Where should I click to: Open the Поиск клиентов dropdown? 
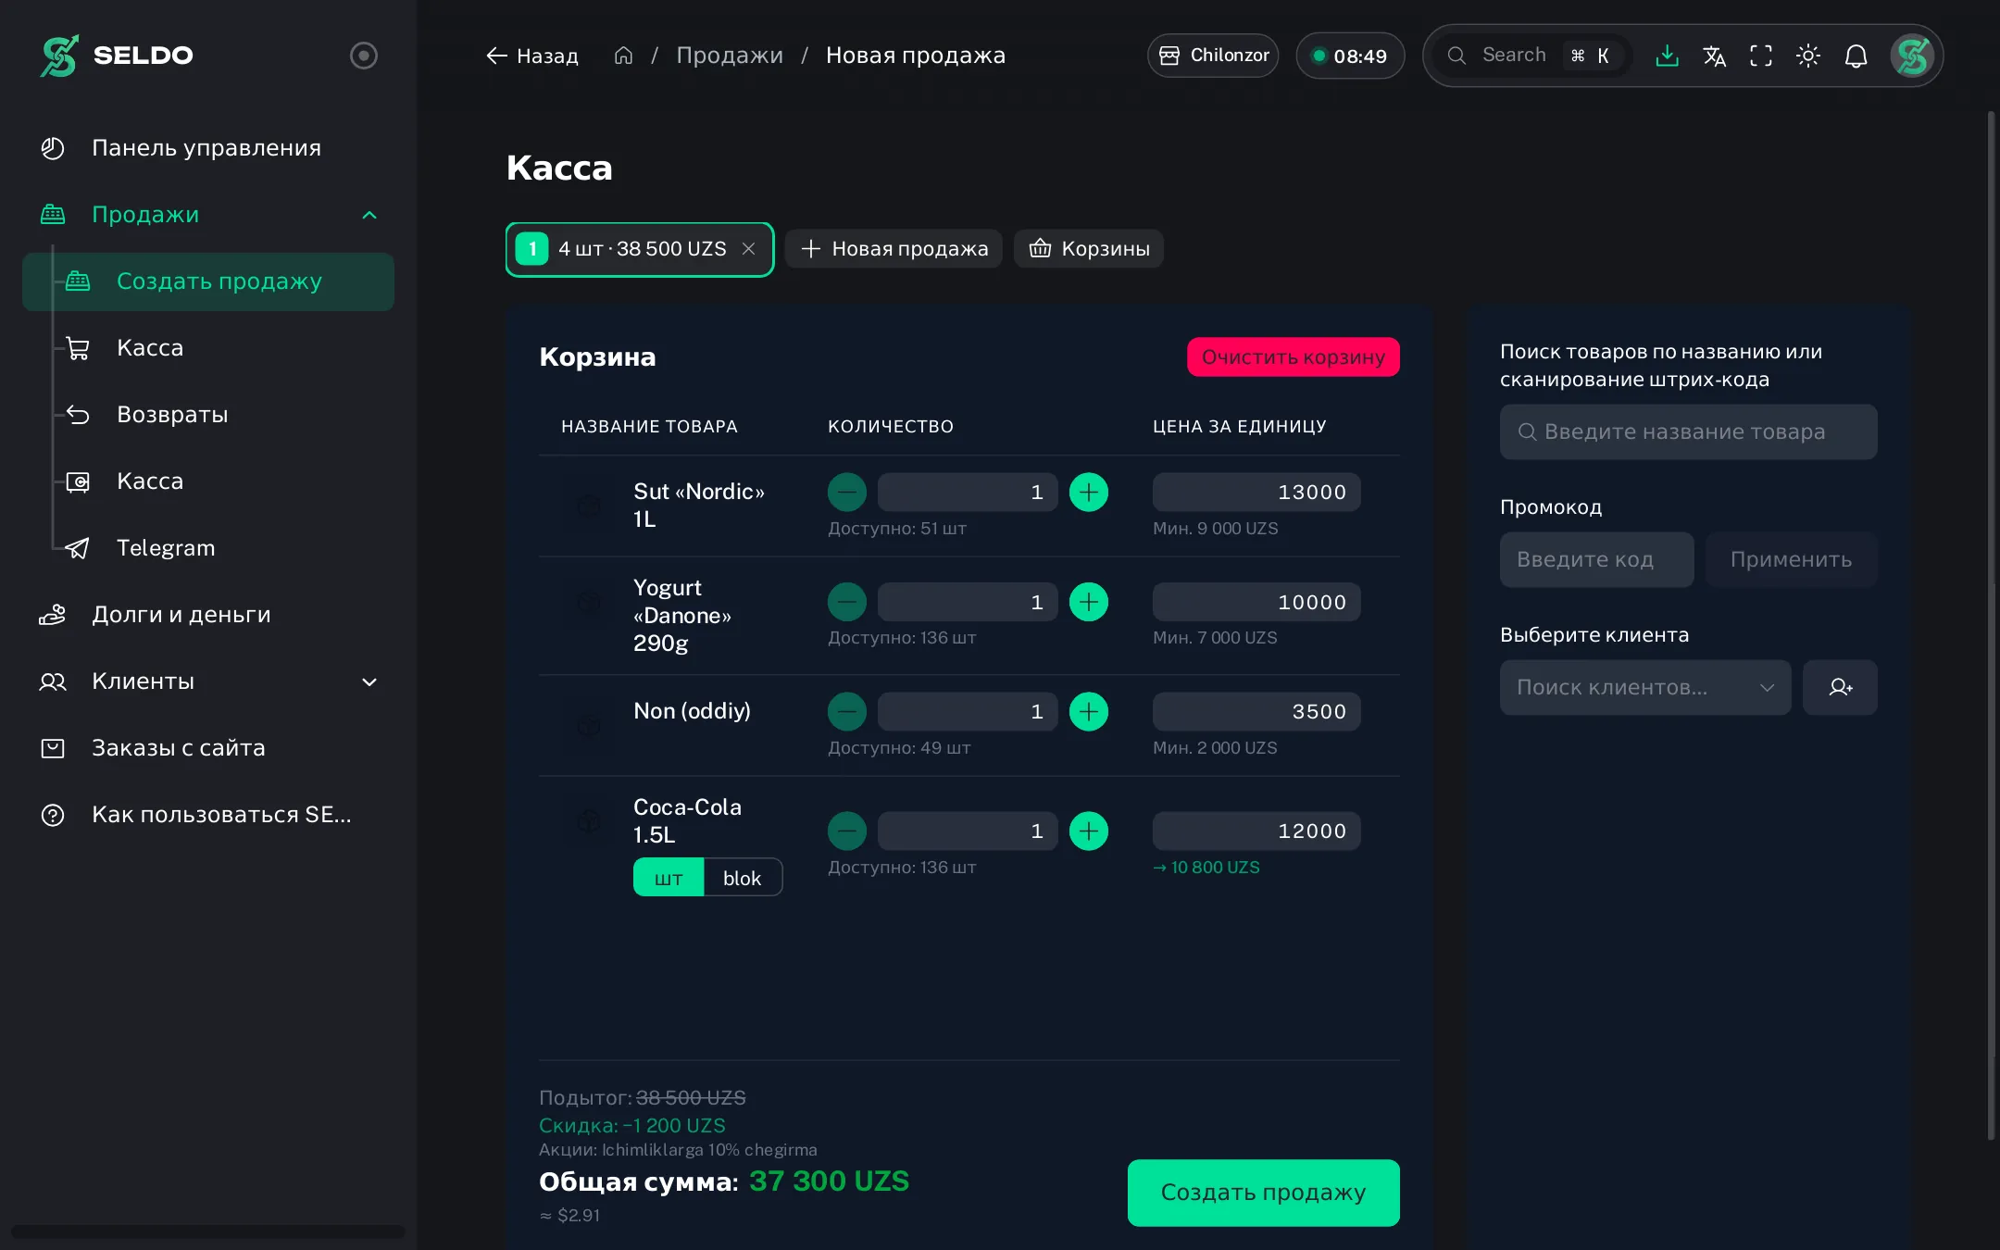[x=1645, y=687]
